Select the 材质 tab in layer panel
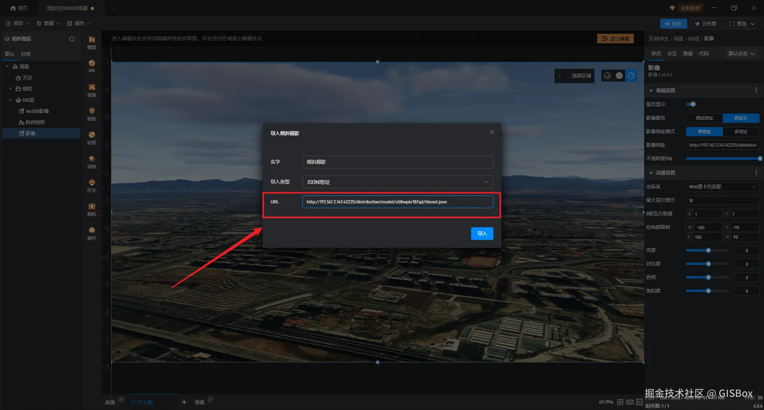The width and height of the screenshot is (764, 410). pos(26,54)
